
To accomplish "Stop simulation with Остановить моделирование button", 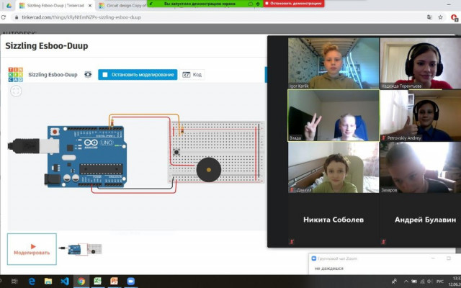I will point(138,75).
